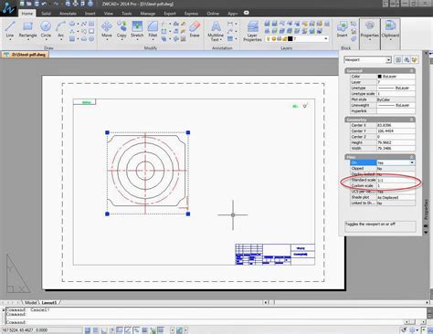The height and width of the screenshot is (334, 433).
Task: Activate the Move tool
Action: click(107, 30)
